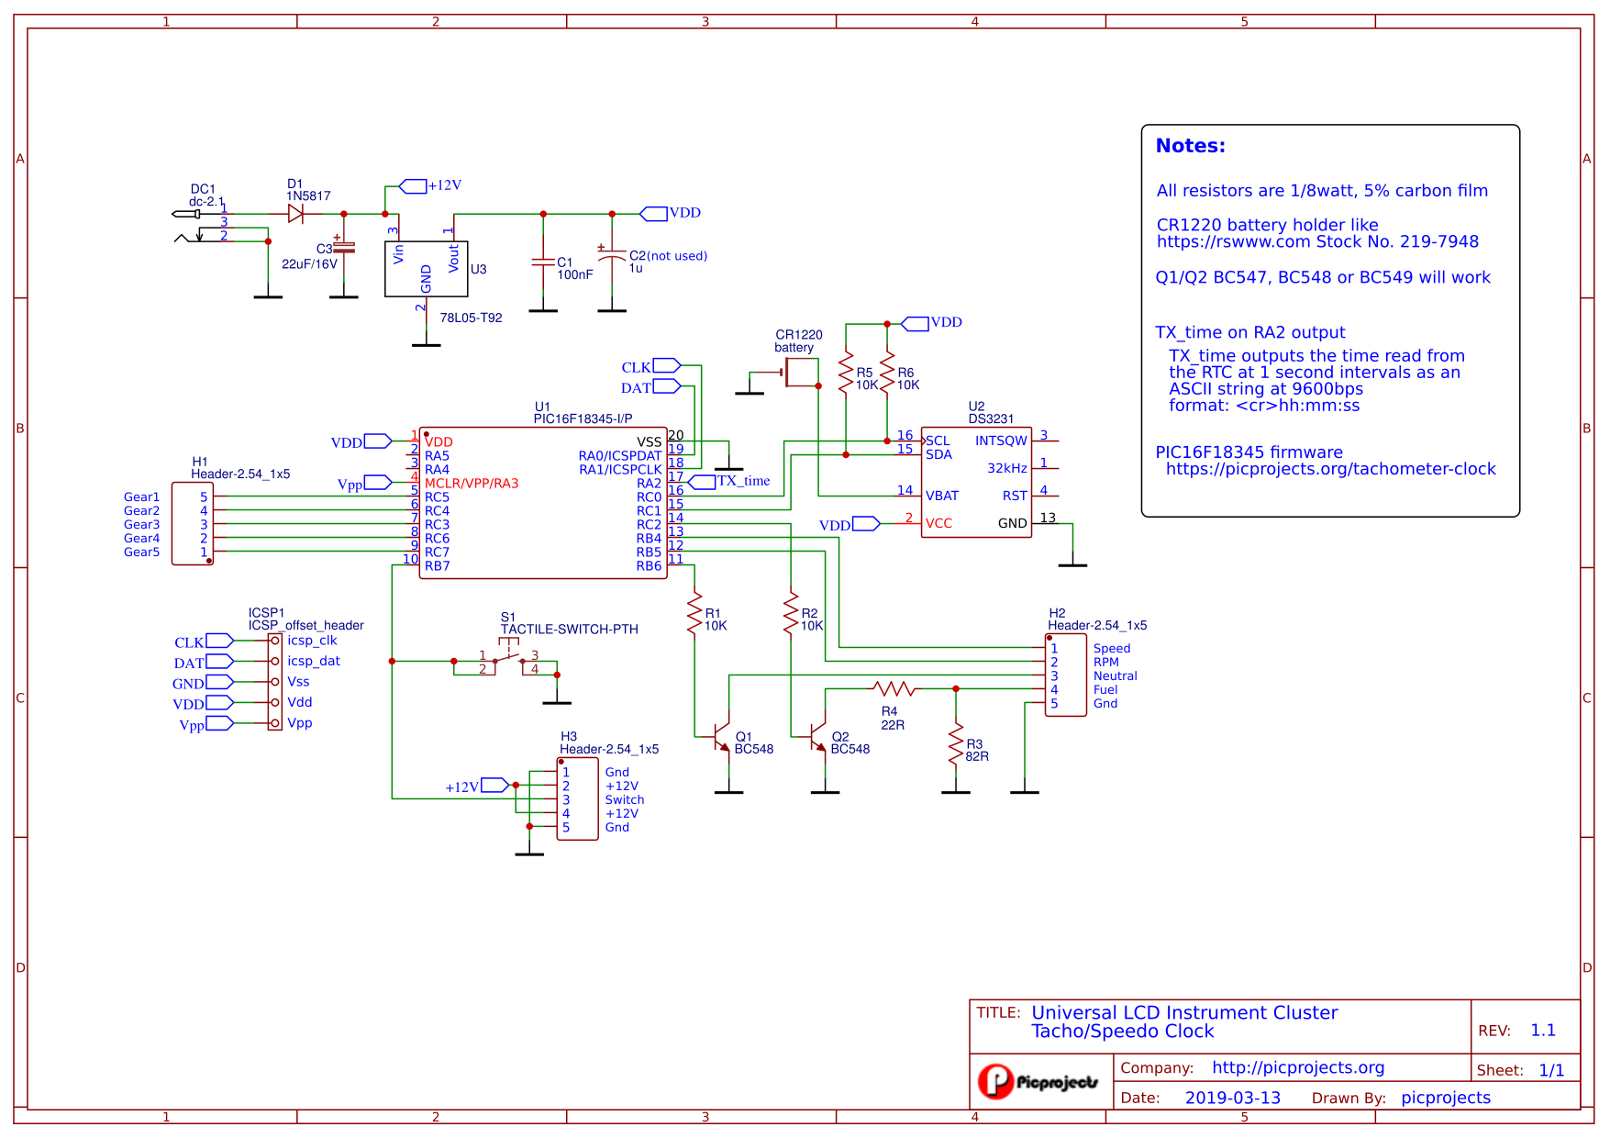This screenshot has width=1610, height=1138.
Task: Click the D1 1N5817 diode symbol
Action: click(x=295, y=214)
